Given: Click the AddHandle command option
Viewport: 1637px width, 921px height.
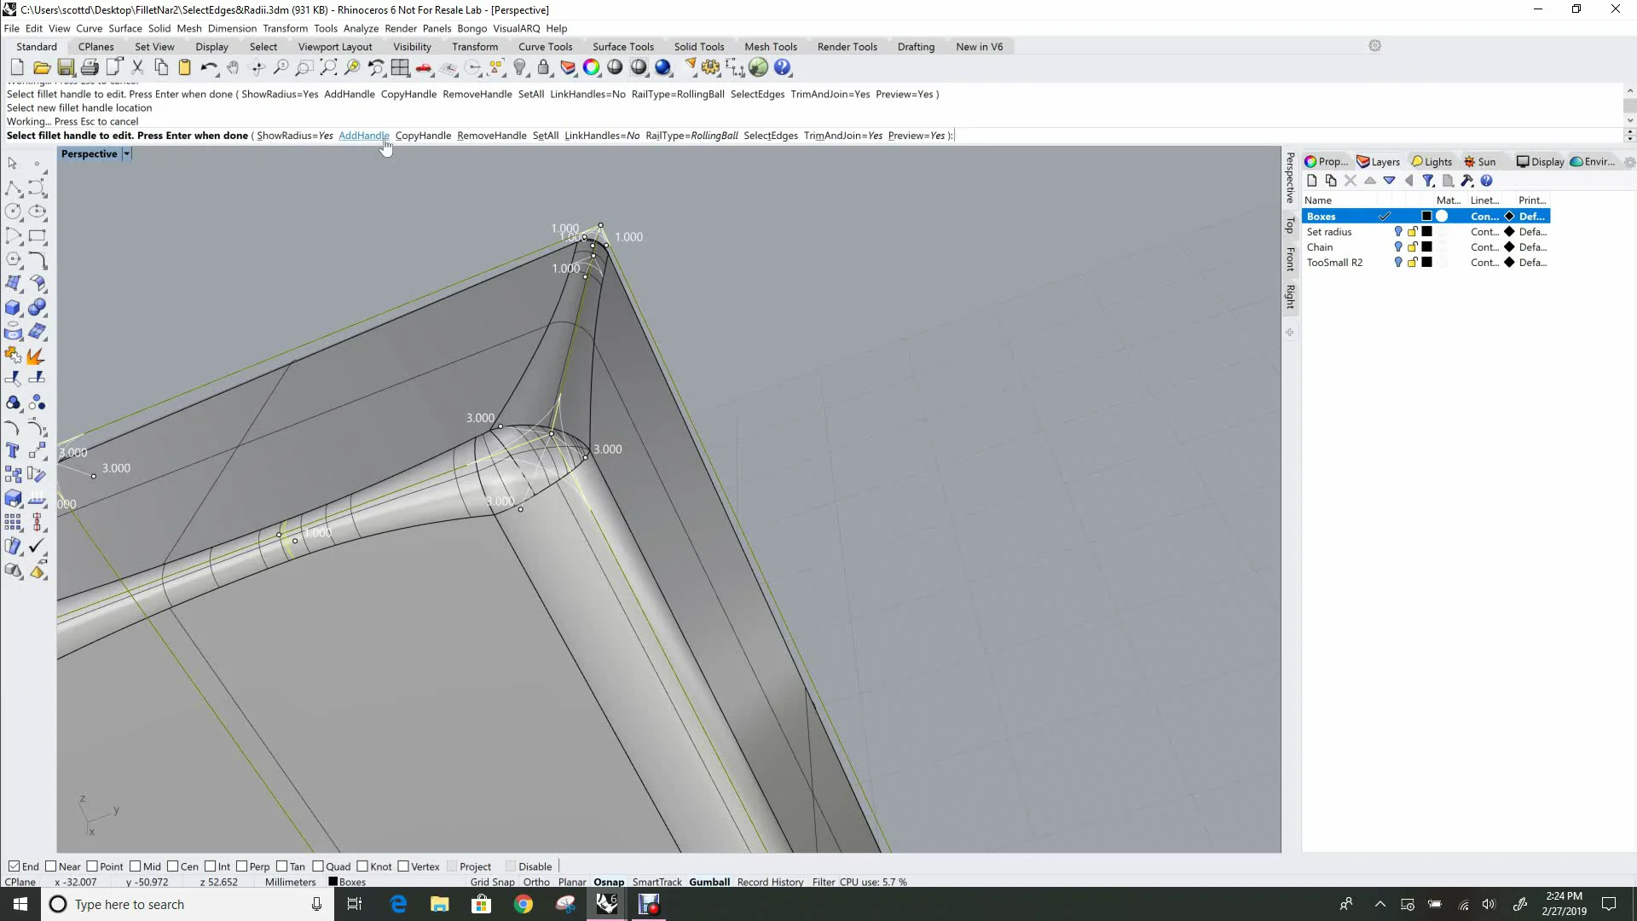Looking at the screenshot, I should 364,136.
